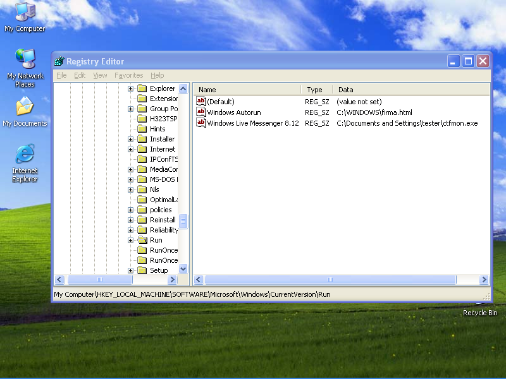Click the values pane's scroll-left arrow
Viewport: 506px width, 379px height.
point(199,279)
